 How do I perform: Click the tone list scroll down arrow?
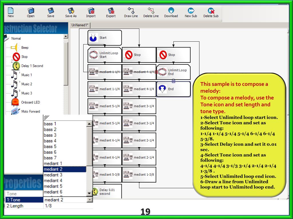coord(89,194)
